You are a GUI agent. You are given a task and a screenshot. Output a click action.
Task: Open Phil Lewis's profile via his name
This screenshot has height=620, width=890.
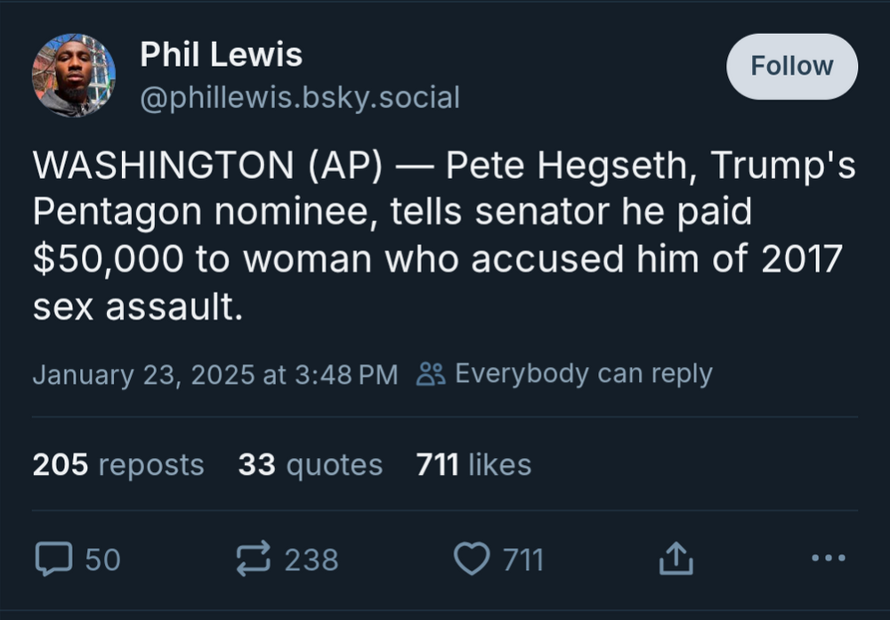coord(220,53)
